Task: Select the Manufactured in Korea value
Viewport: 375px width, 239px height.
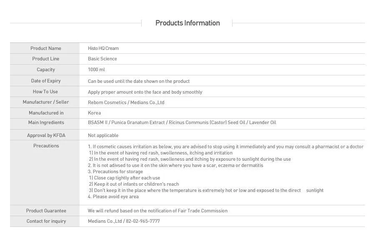Action: (x=94, y=113)
